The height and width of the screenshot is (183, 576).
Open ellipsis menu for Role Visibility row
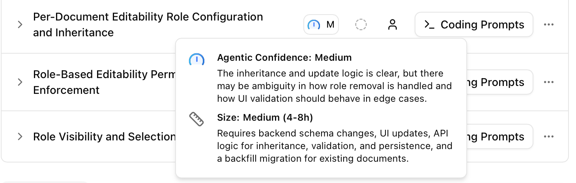coord(548,137)
